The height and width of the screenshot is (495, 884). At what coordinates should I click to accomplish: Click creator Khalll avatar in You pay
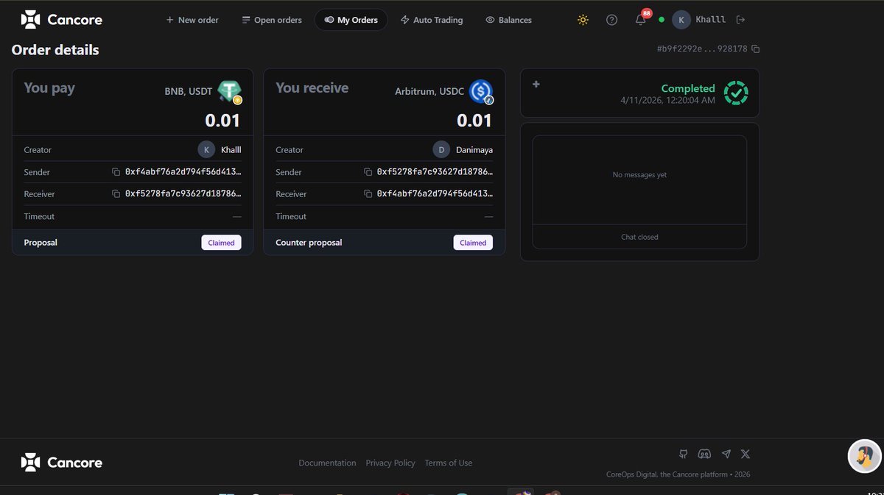click(x=206, y=149)
